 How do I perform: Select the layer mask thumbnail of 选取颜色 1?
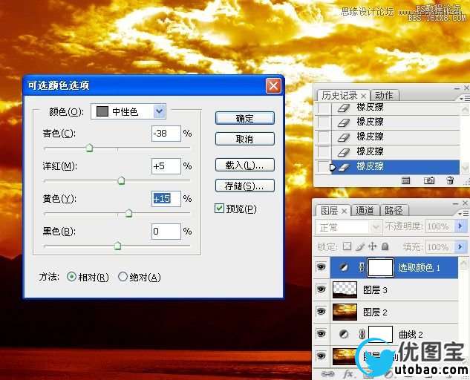pos(380,268)
